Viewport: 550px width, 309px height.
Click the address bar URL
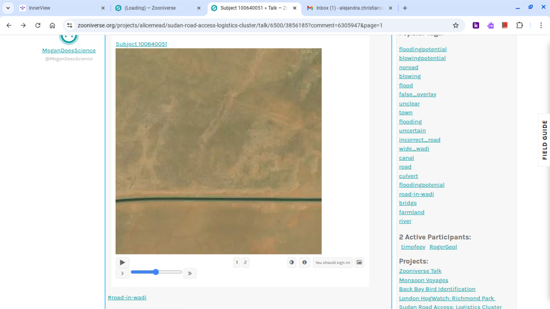tap(230, 25)
